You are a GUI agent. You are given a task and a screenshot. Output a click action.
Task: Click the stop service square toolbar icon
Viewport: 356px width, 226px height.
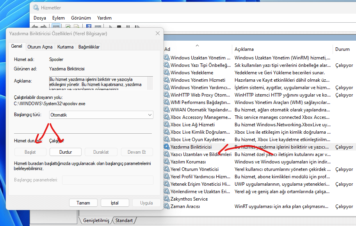click(x=119, y=27)
